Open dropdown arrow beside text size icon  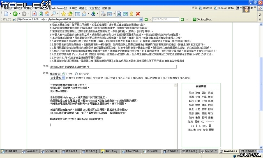click(x=97, y=14)
